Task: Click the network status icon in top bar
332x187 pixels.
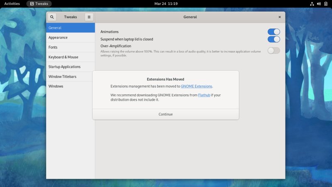Action: click(312, 4)
